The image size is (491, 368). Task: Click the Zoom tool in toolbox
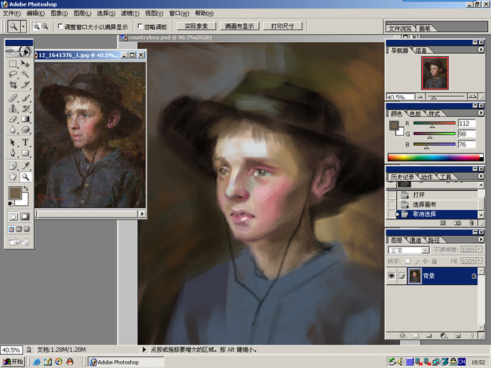[x=26, y=177]
